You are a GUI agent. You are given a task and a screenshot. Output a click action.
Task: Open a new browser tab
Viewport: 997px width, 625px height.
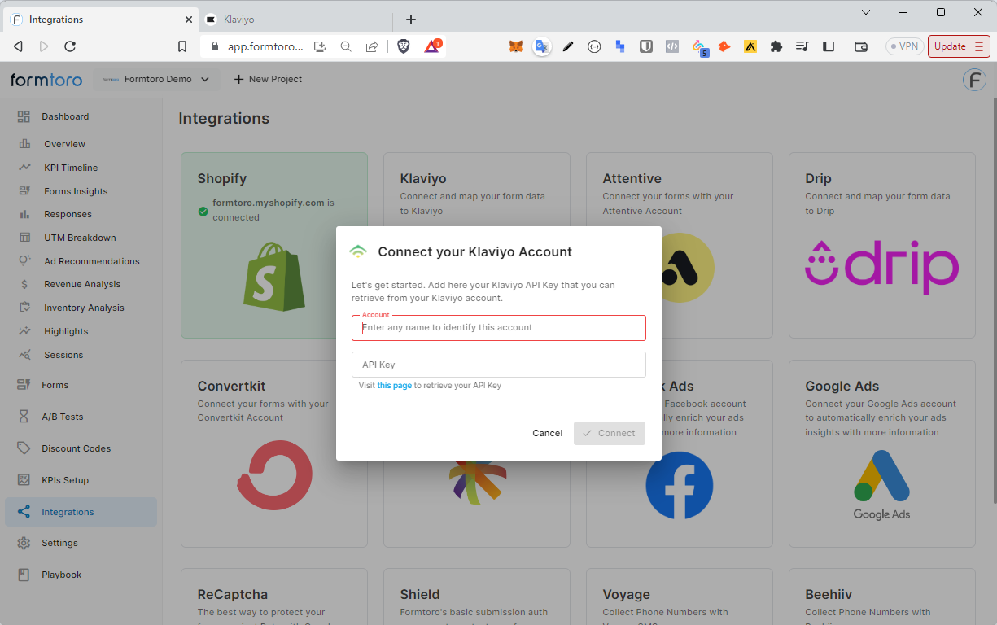[411, 20]
